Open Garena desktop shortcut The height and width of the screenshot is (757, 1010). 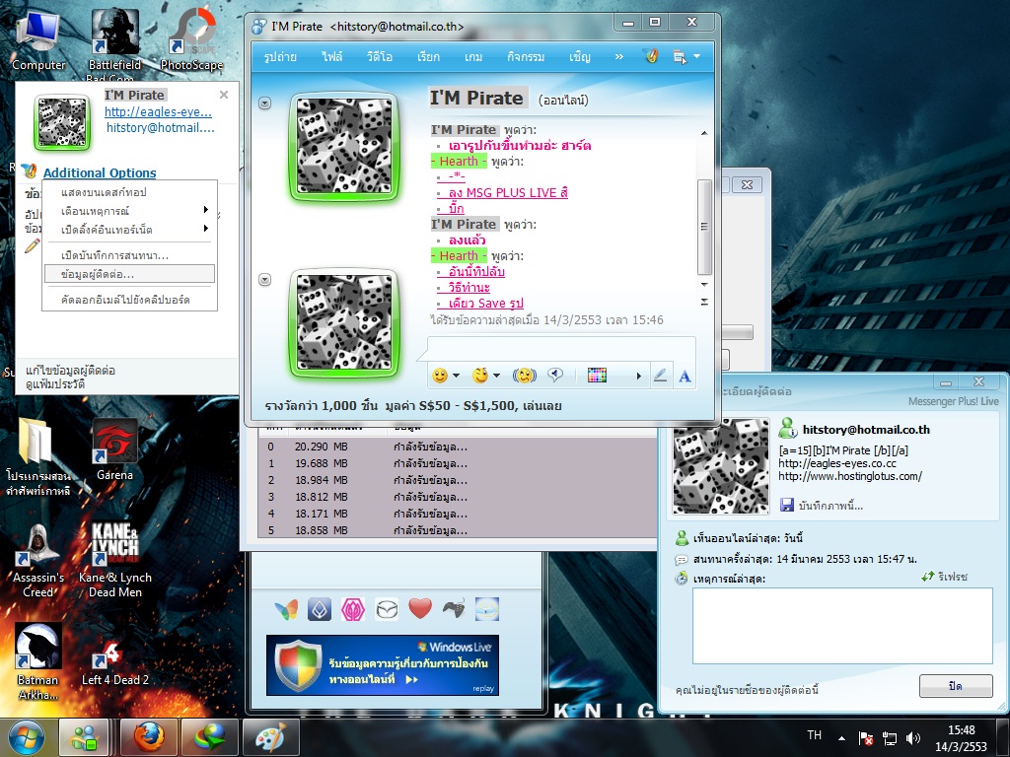click(x=114, y=449)
